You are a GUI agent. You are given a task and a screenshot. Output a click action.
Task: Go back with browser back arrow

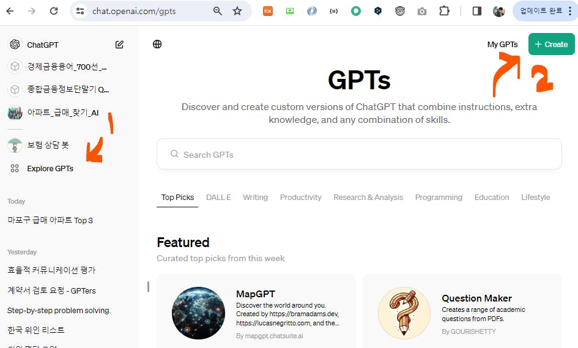[x=10, y=11]
